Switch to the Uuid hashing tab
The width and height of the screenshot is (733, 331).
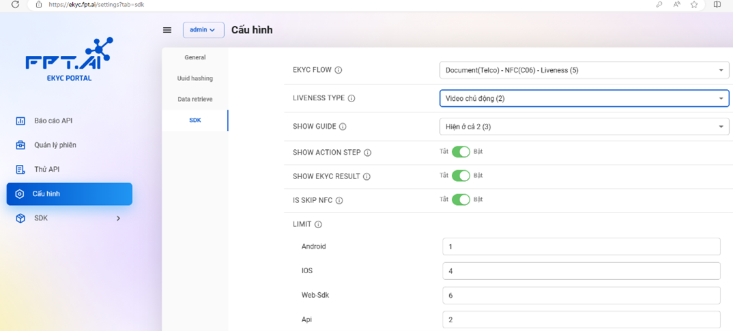(195, 78)
